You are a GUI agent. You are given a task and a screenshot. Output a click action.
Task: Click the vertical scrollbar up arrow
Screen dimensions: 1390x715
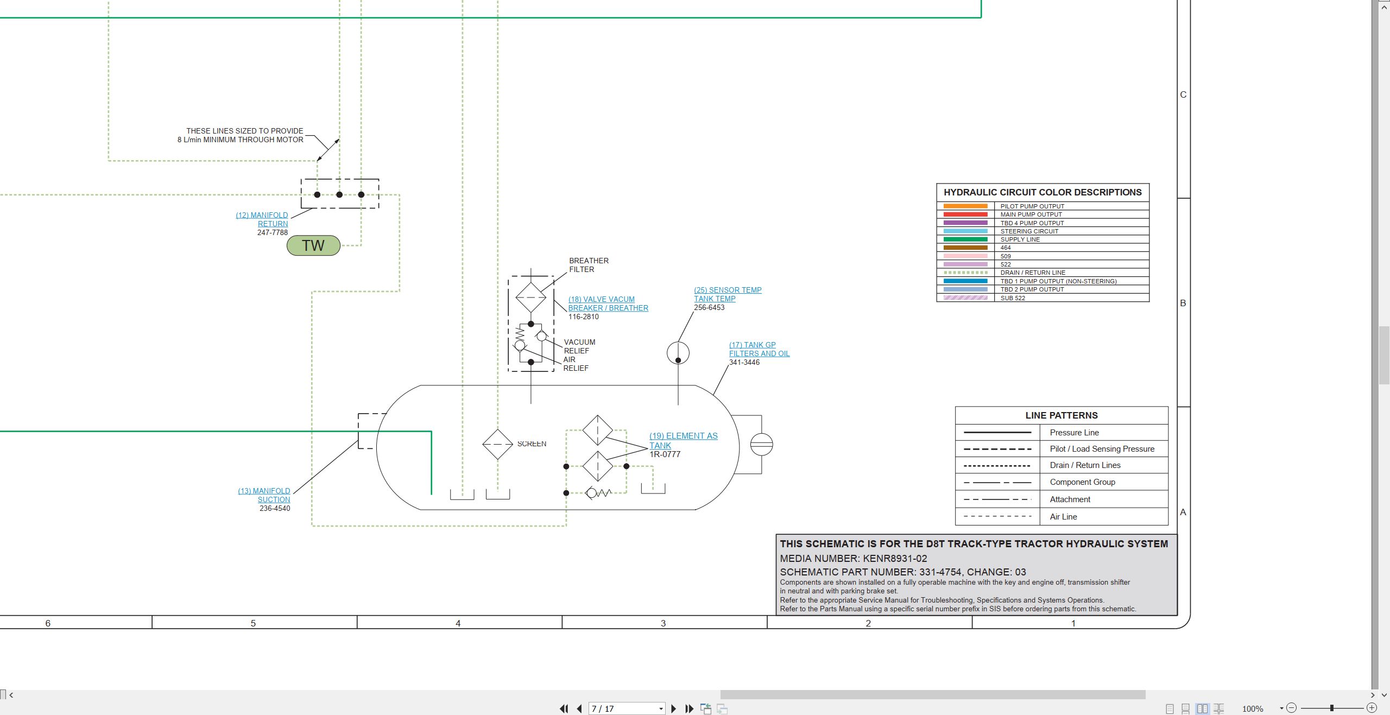point(1384,7)
